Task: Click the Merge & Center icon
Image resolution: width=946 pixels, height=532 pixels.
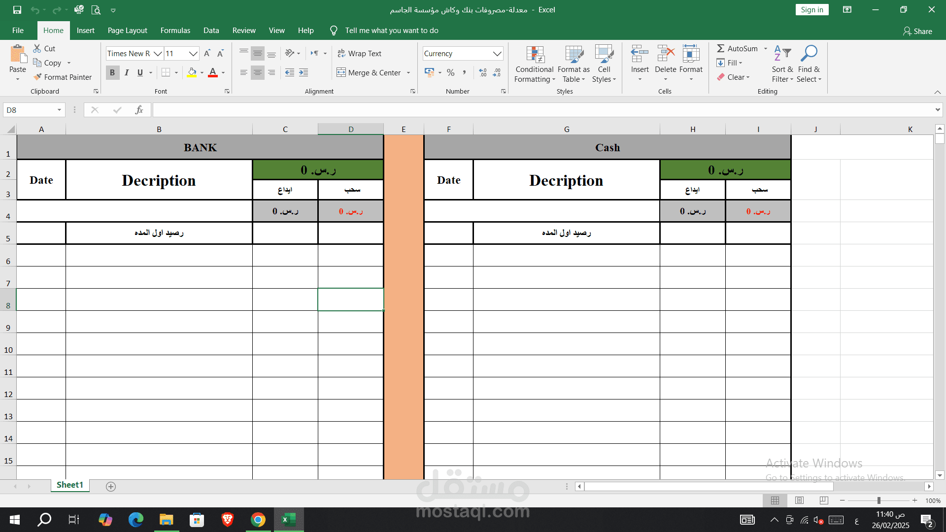Action: (x=341, y=72)
